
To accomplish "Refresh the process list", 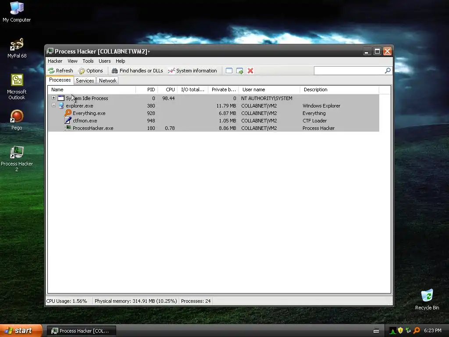I will (x=61, y=71).
